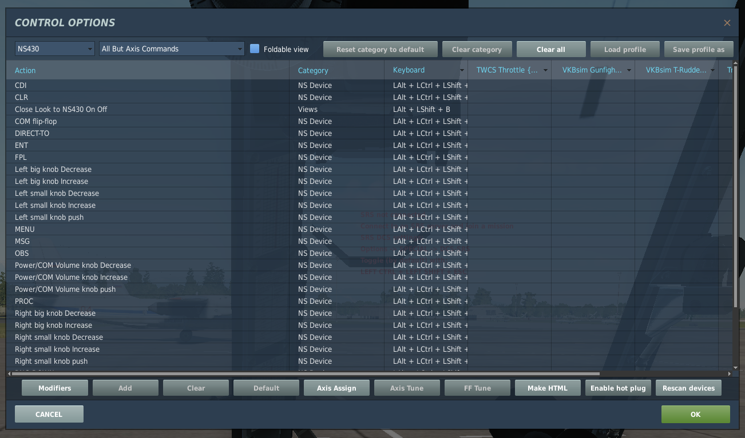Click the VKBsim Gunfighter column header
The width and height of the screenshot is (745, 438).
(x=592, y=70)
